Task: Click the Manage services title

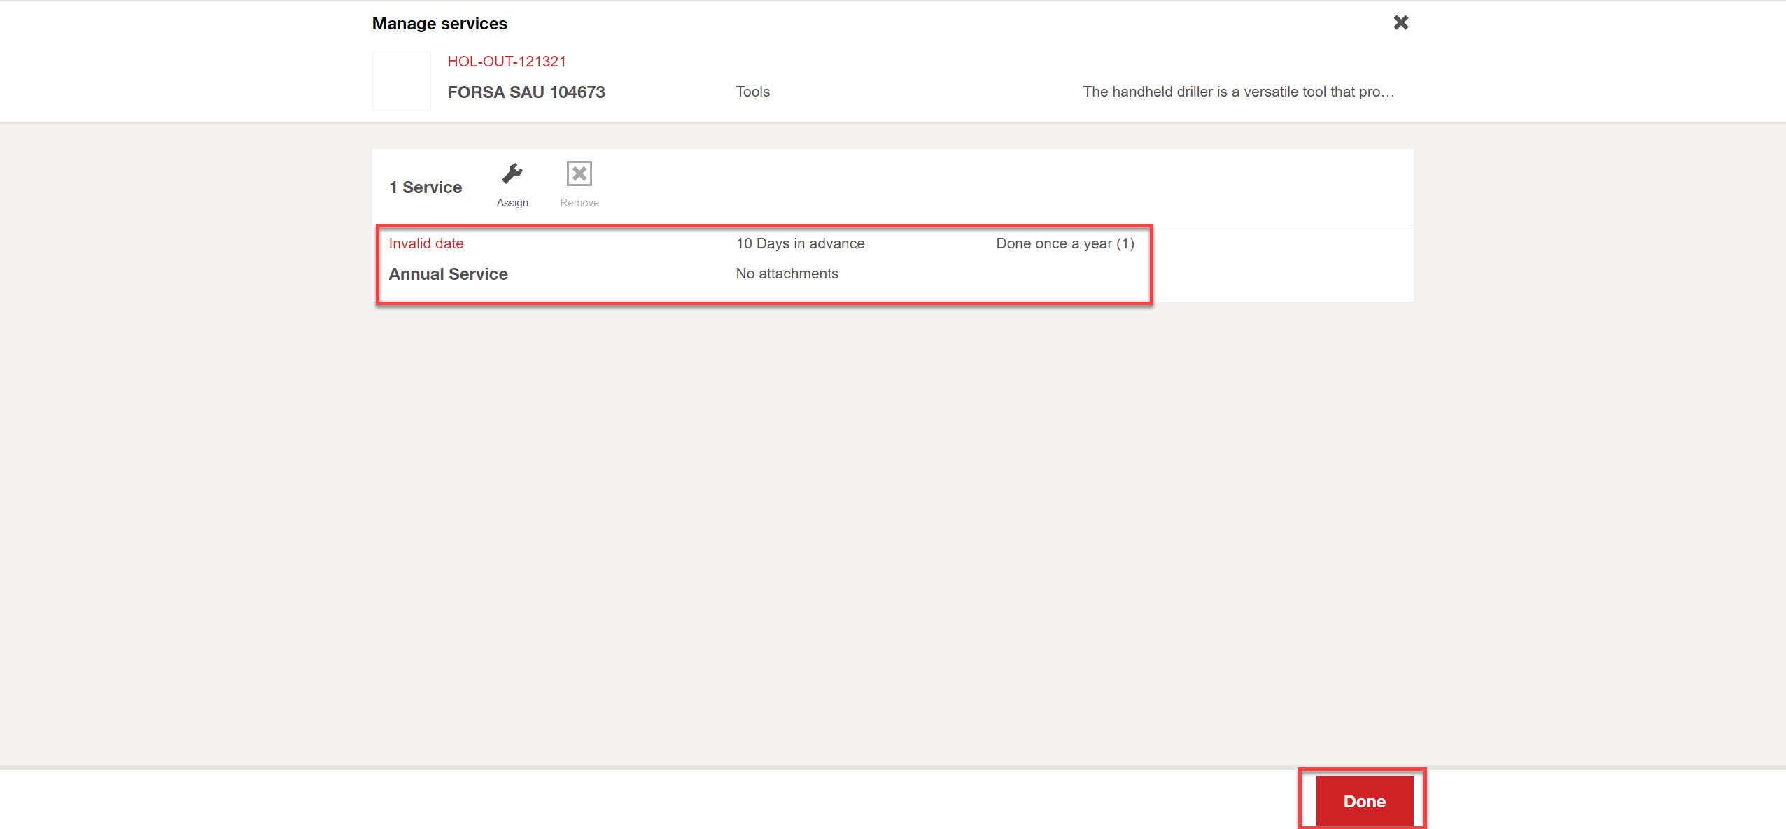Action: click(440, 24)
